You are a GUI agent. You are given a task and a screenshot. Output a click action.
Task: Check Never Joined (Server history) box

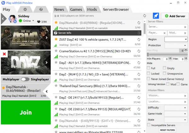(148, 78)
